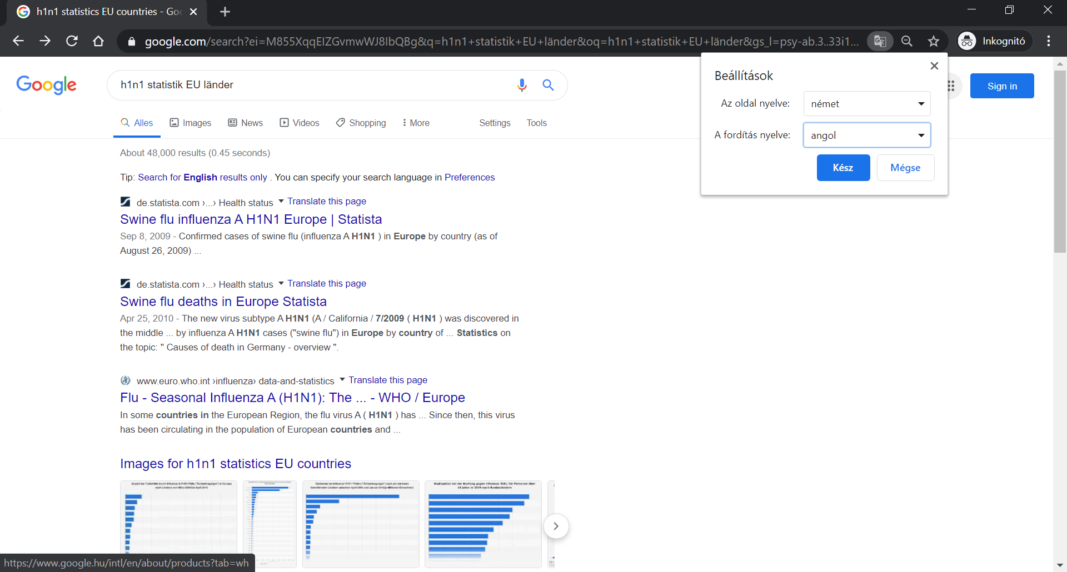Click the scrollbar down arrow
The height and width of the screenshot is (572, 1067).
[x=1060, y=566]
